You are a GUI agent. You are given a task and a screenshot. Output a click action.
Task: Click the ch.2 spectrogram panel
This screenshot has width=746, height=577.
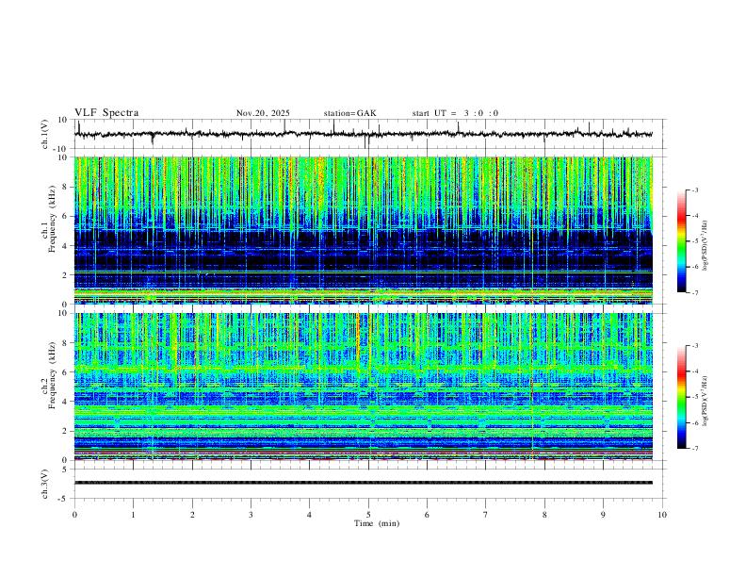pyautogui.click(x=364, y=387)
